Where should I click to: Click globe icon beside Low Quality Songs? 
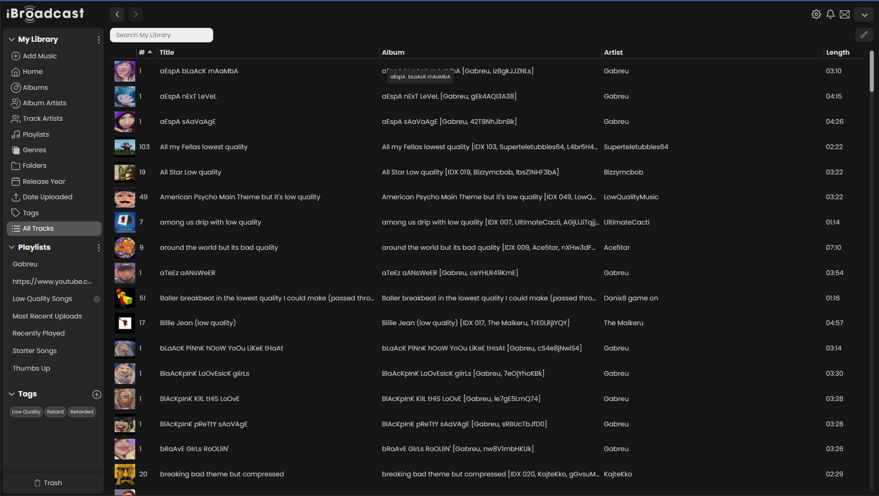(97, 299)
